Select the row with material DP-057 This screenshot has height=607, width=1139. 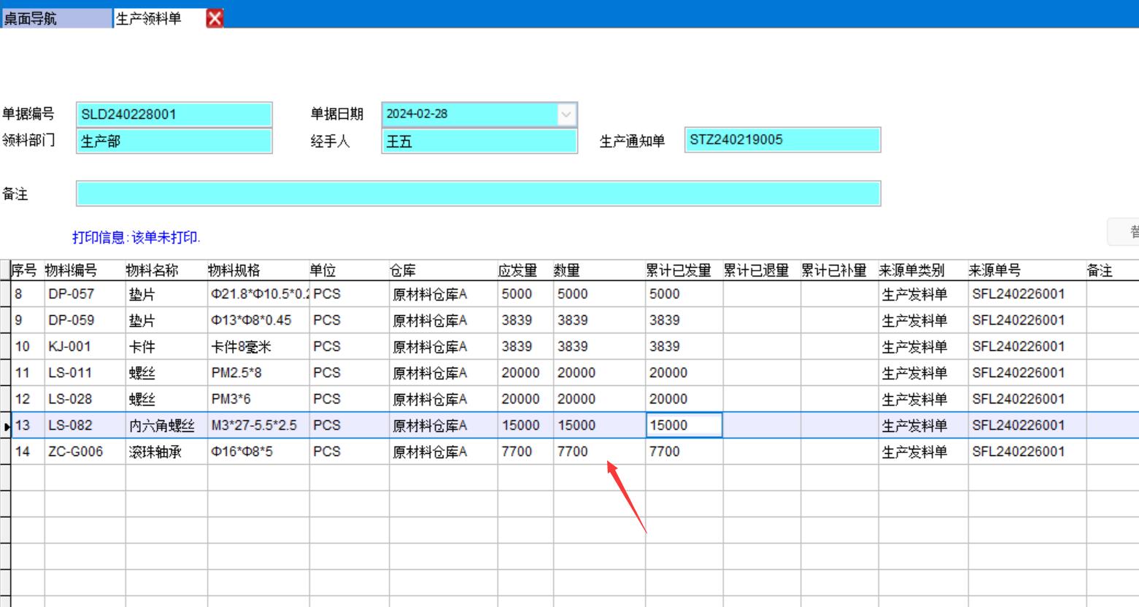[72, 294]
